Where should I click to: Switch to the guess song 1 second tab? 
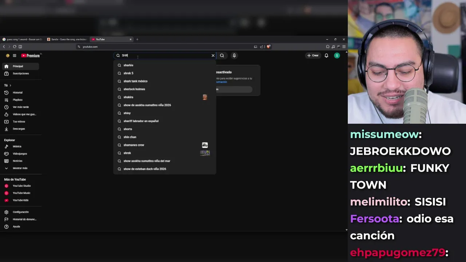(22, 39)
